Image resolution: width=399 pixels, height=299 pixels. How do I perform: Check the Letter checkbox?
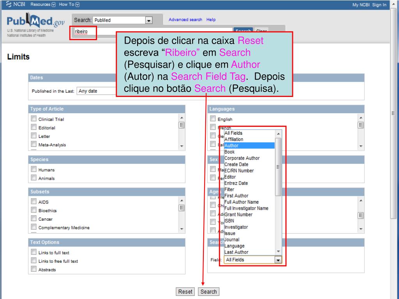click(34, 135)
